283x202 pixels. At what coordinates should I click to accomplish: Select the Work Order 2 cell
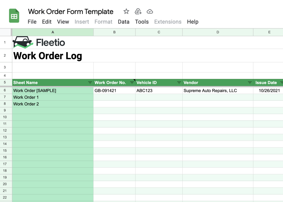point(53,104)
